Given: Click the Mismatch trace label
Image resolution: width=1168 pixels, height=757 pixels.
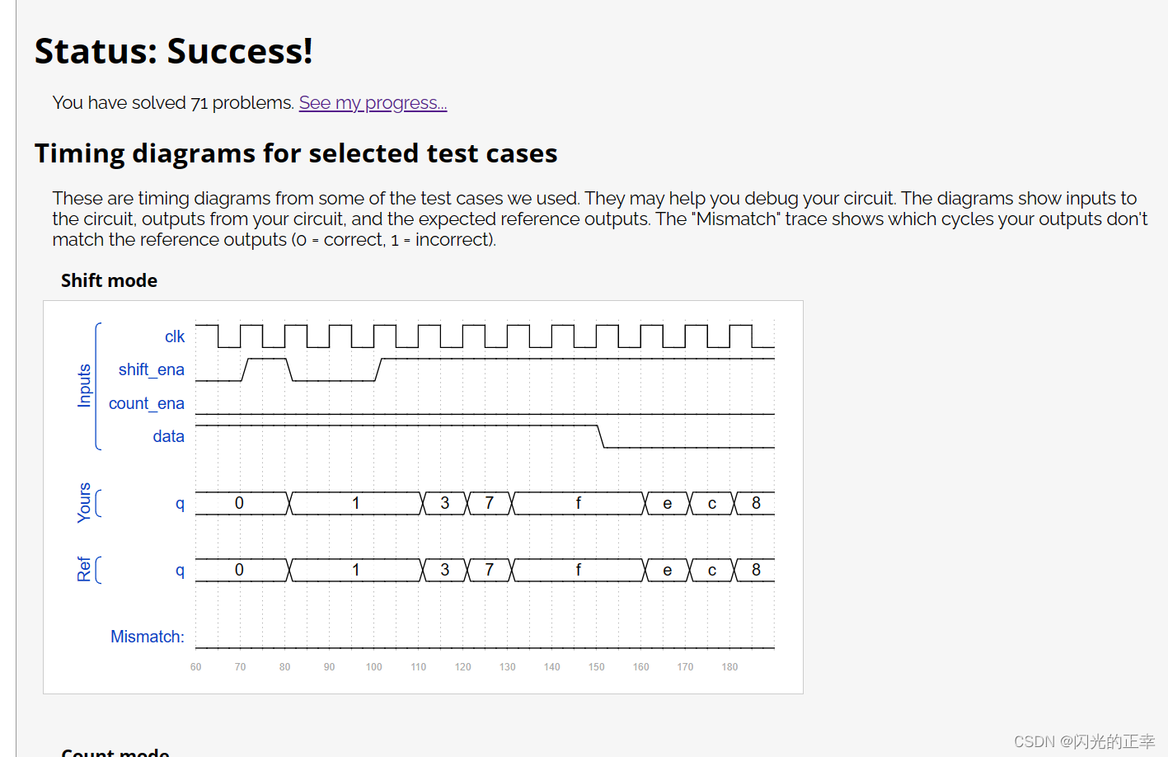Looking at the screenshot, I should pyautogui.click(x=147, y=636).
